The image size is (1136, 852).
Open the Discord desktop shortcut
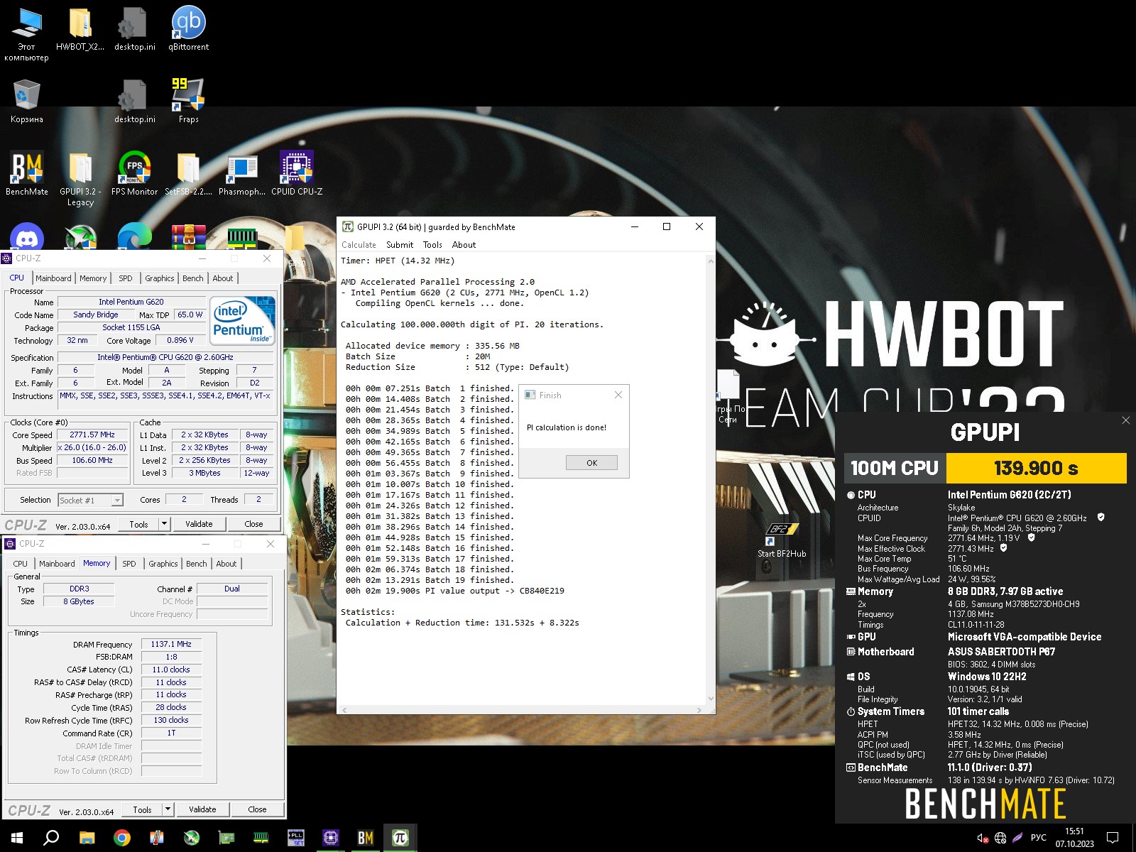click(27, 237)
